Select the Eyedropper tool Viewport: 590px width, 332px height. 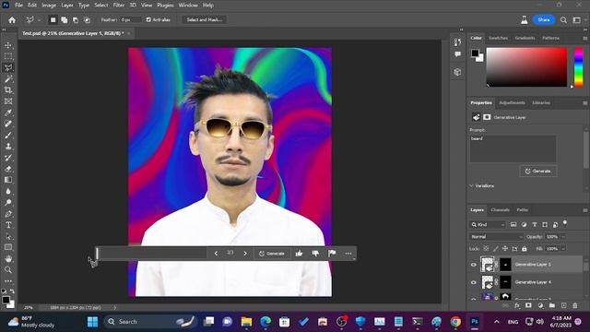tap(8, 113)
